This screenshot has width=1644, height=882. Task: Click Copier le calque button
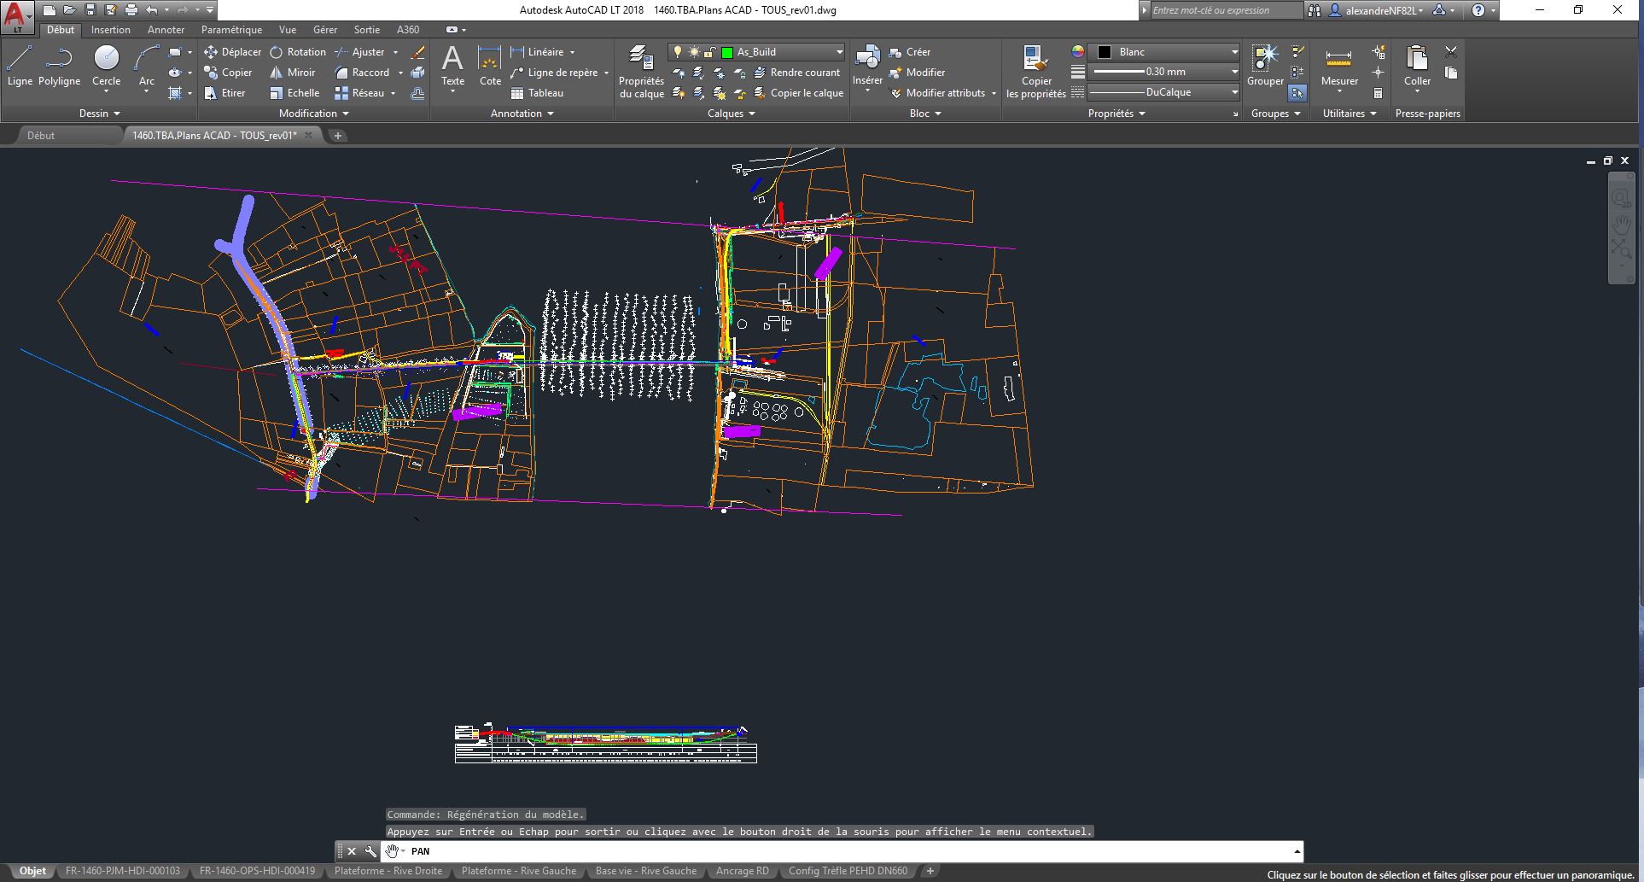point(799,93)
